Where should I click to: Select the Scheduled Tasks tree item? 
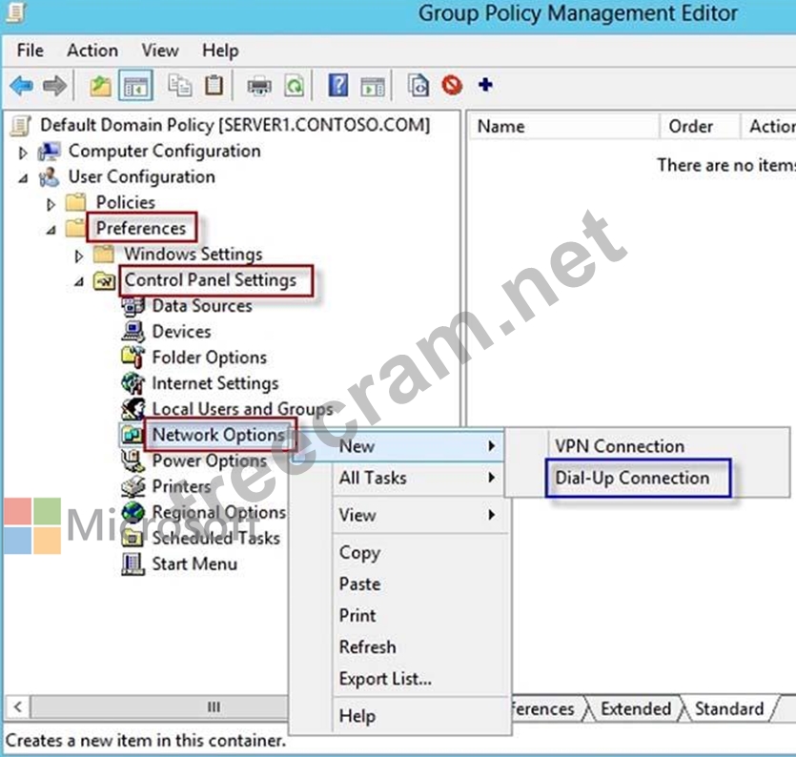[215, 538]
